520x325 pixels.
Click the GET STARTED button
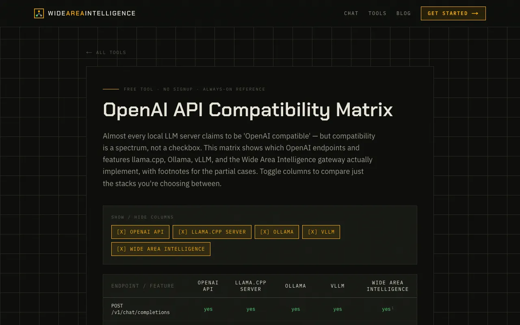[453, 13]
